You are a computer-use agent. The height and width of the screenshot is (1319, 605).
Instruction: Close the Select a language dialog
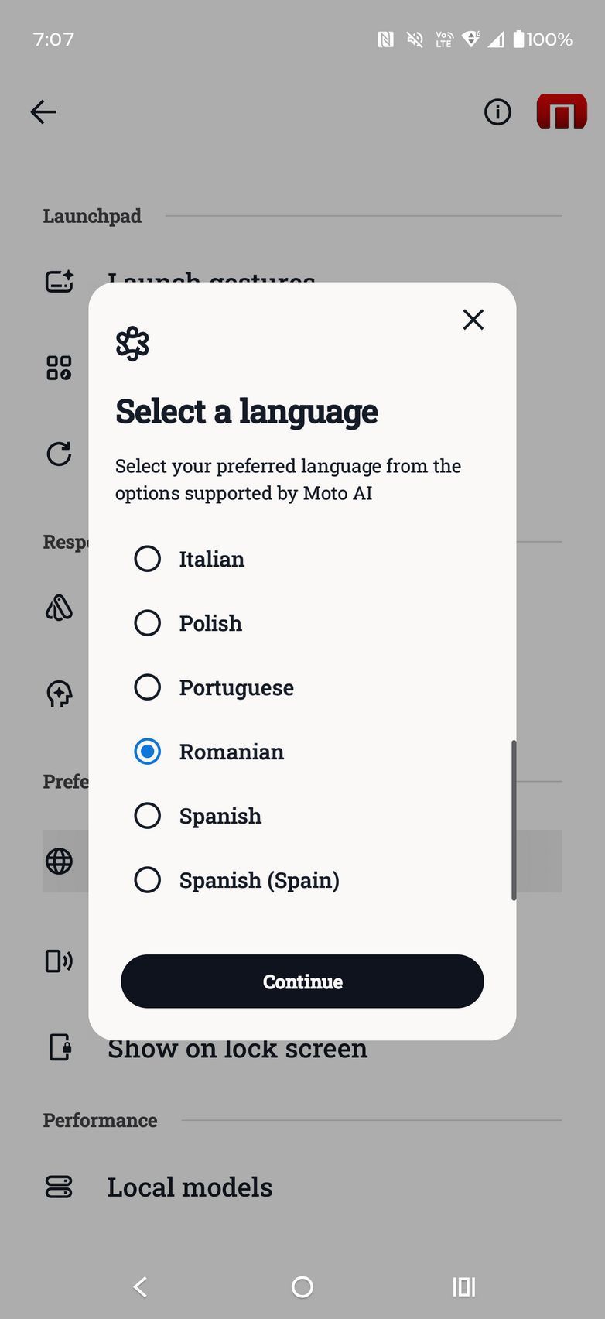tap(473, 320)
